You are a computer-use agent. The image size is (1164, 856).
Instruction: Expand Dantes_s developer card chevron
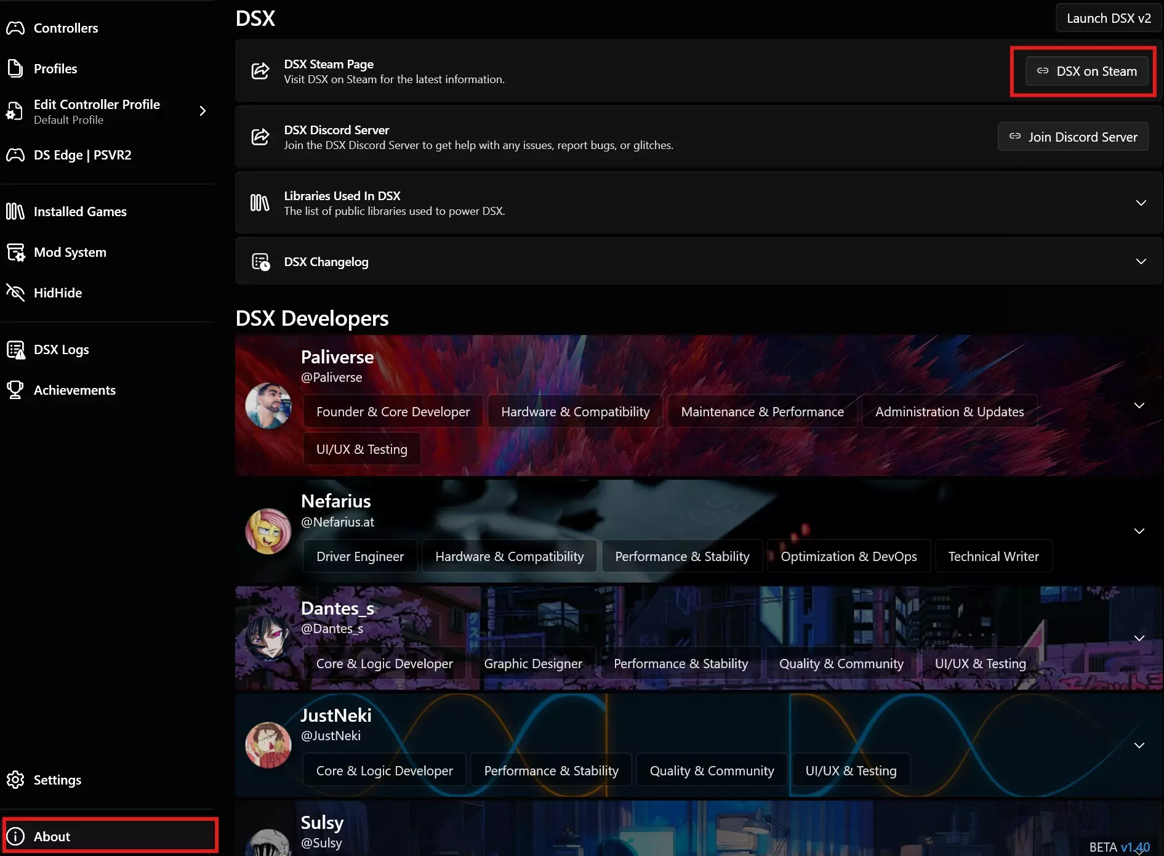click(1139, 638)
